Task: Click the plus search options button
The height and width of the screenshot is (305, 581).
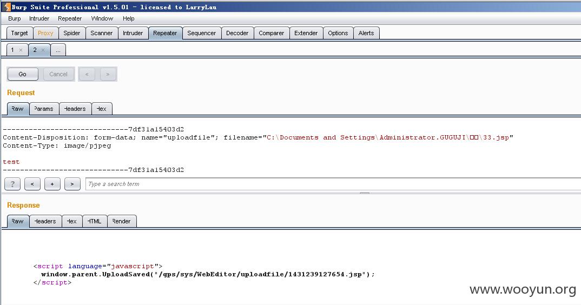Action: [x=52, y=184]
